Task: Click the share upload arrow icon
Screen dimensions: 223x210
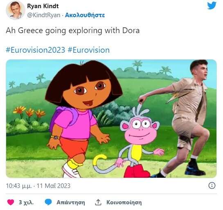Action: click(98, 202)
